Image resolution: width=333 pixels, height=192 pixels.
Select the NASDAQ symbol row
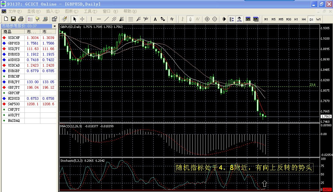pos(29,121)
